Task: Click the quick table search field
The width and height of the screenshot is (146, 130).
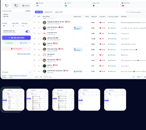Action: (x=136, y=12)
